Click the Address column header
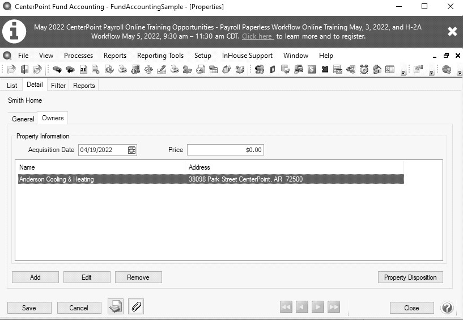Image resolution: width=463 pixels, height=320 pixels. [x=294, y=167]
